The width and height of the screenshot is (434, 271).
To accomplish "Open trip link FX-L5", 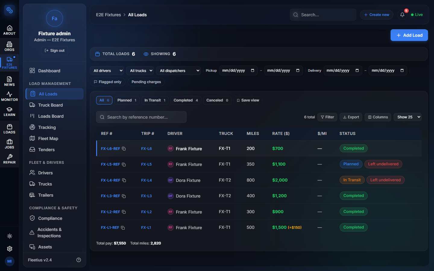I will 146,164.
